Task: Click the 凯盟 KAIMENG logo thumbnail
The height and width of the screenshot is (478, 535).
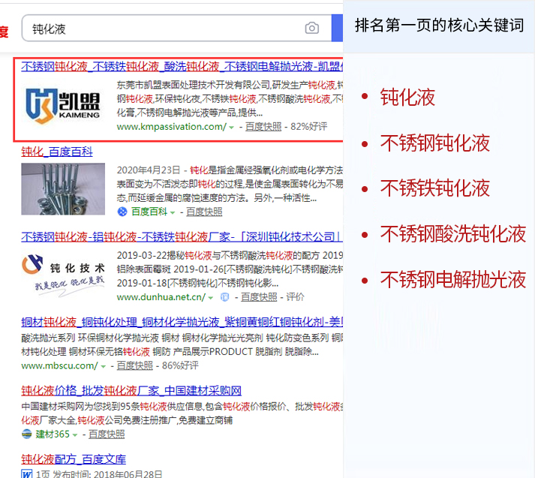Action: [63, 106]
